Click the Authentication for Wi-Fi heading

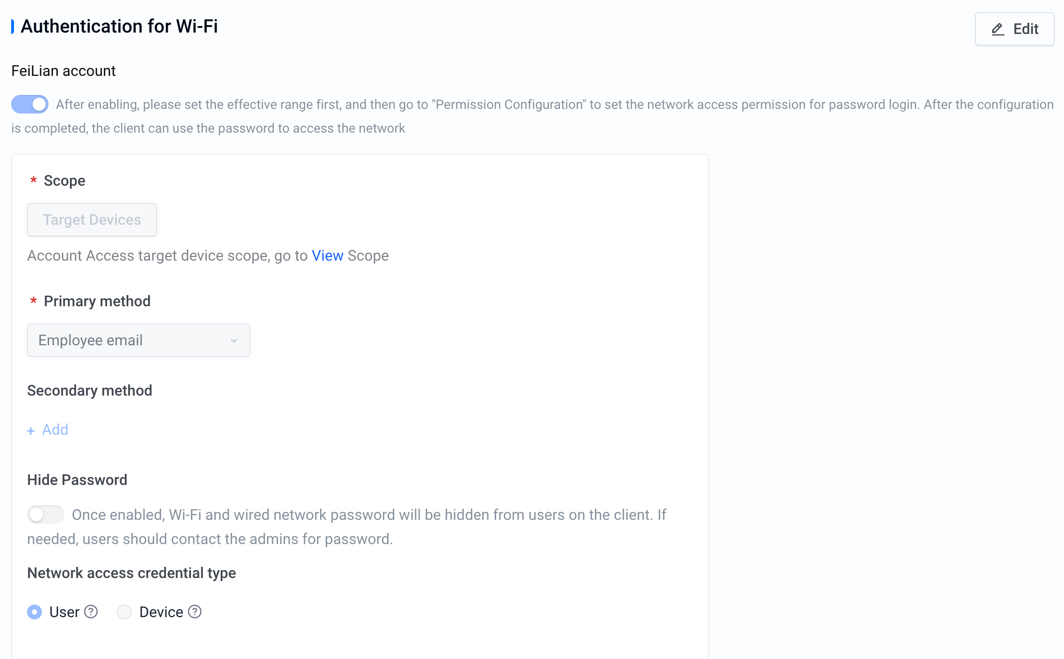click(119, 27)
